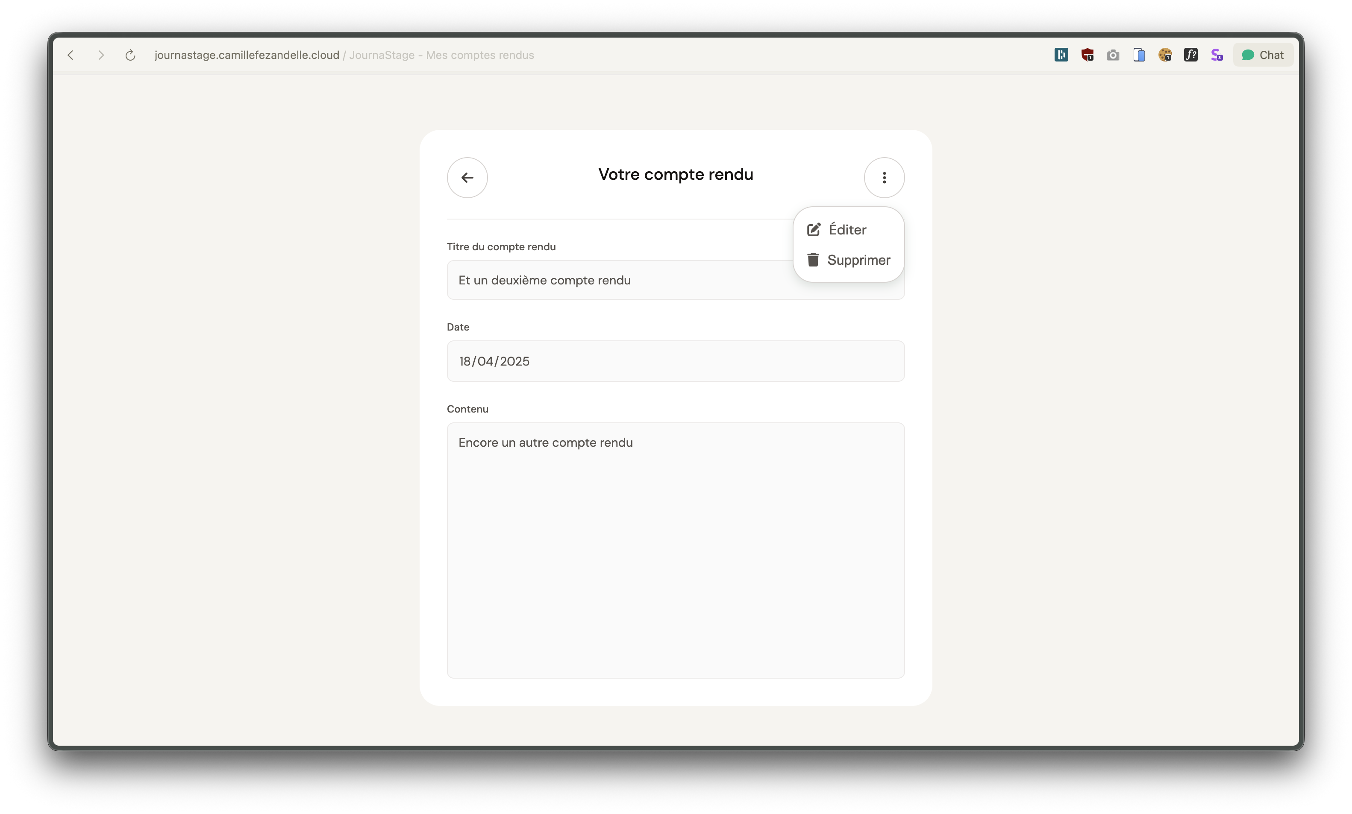Click the trash can icon
Image resolution: width=1352 pixels, height=814 pixels.
[813, 260]
